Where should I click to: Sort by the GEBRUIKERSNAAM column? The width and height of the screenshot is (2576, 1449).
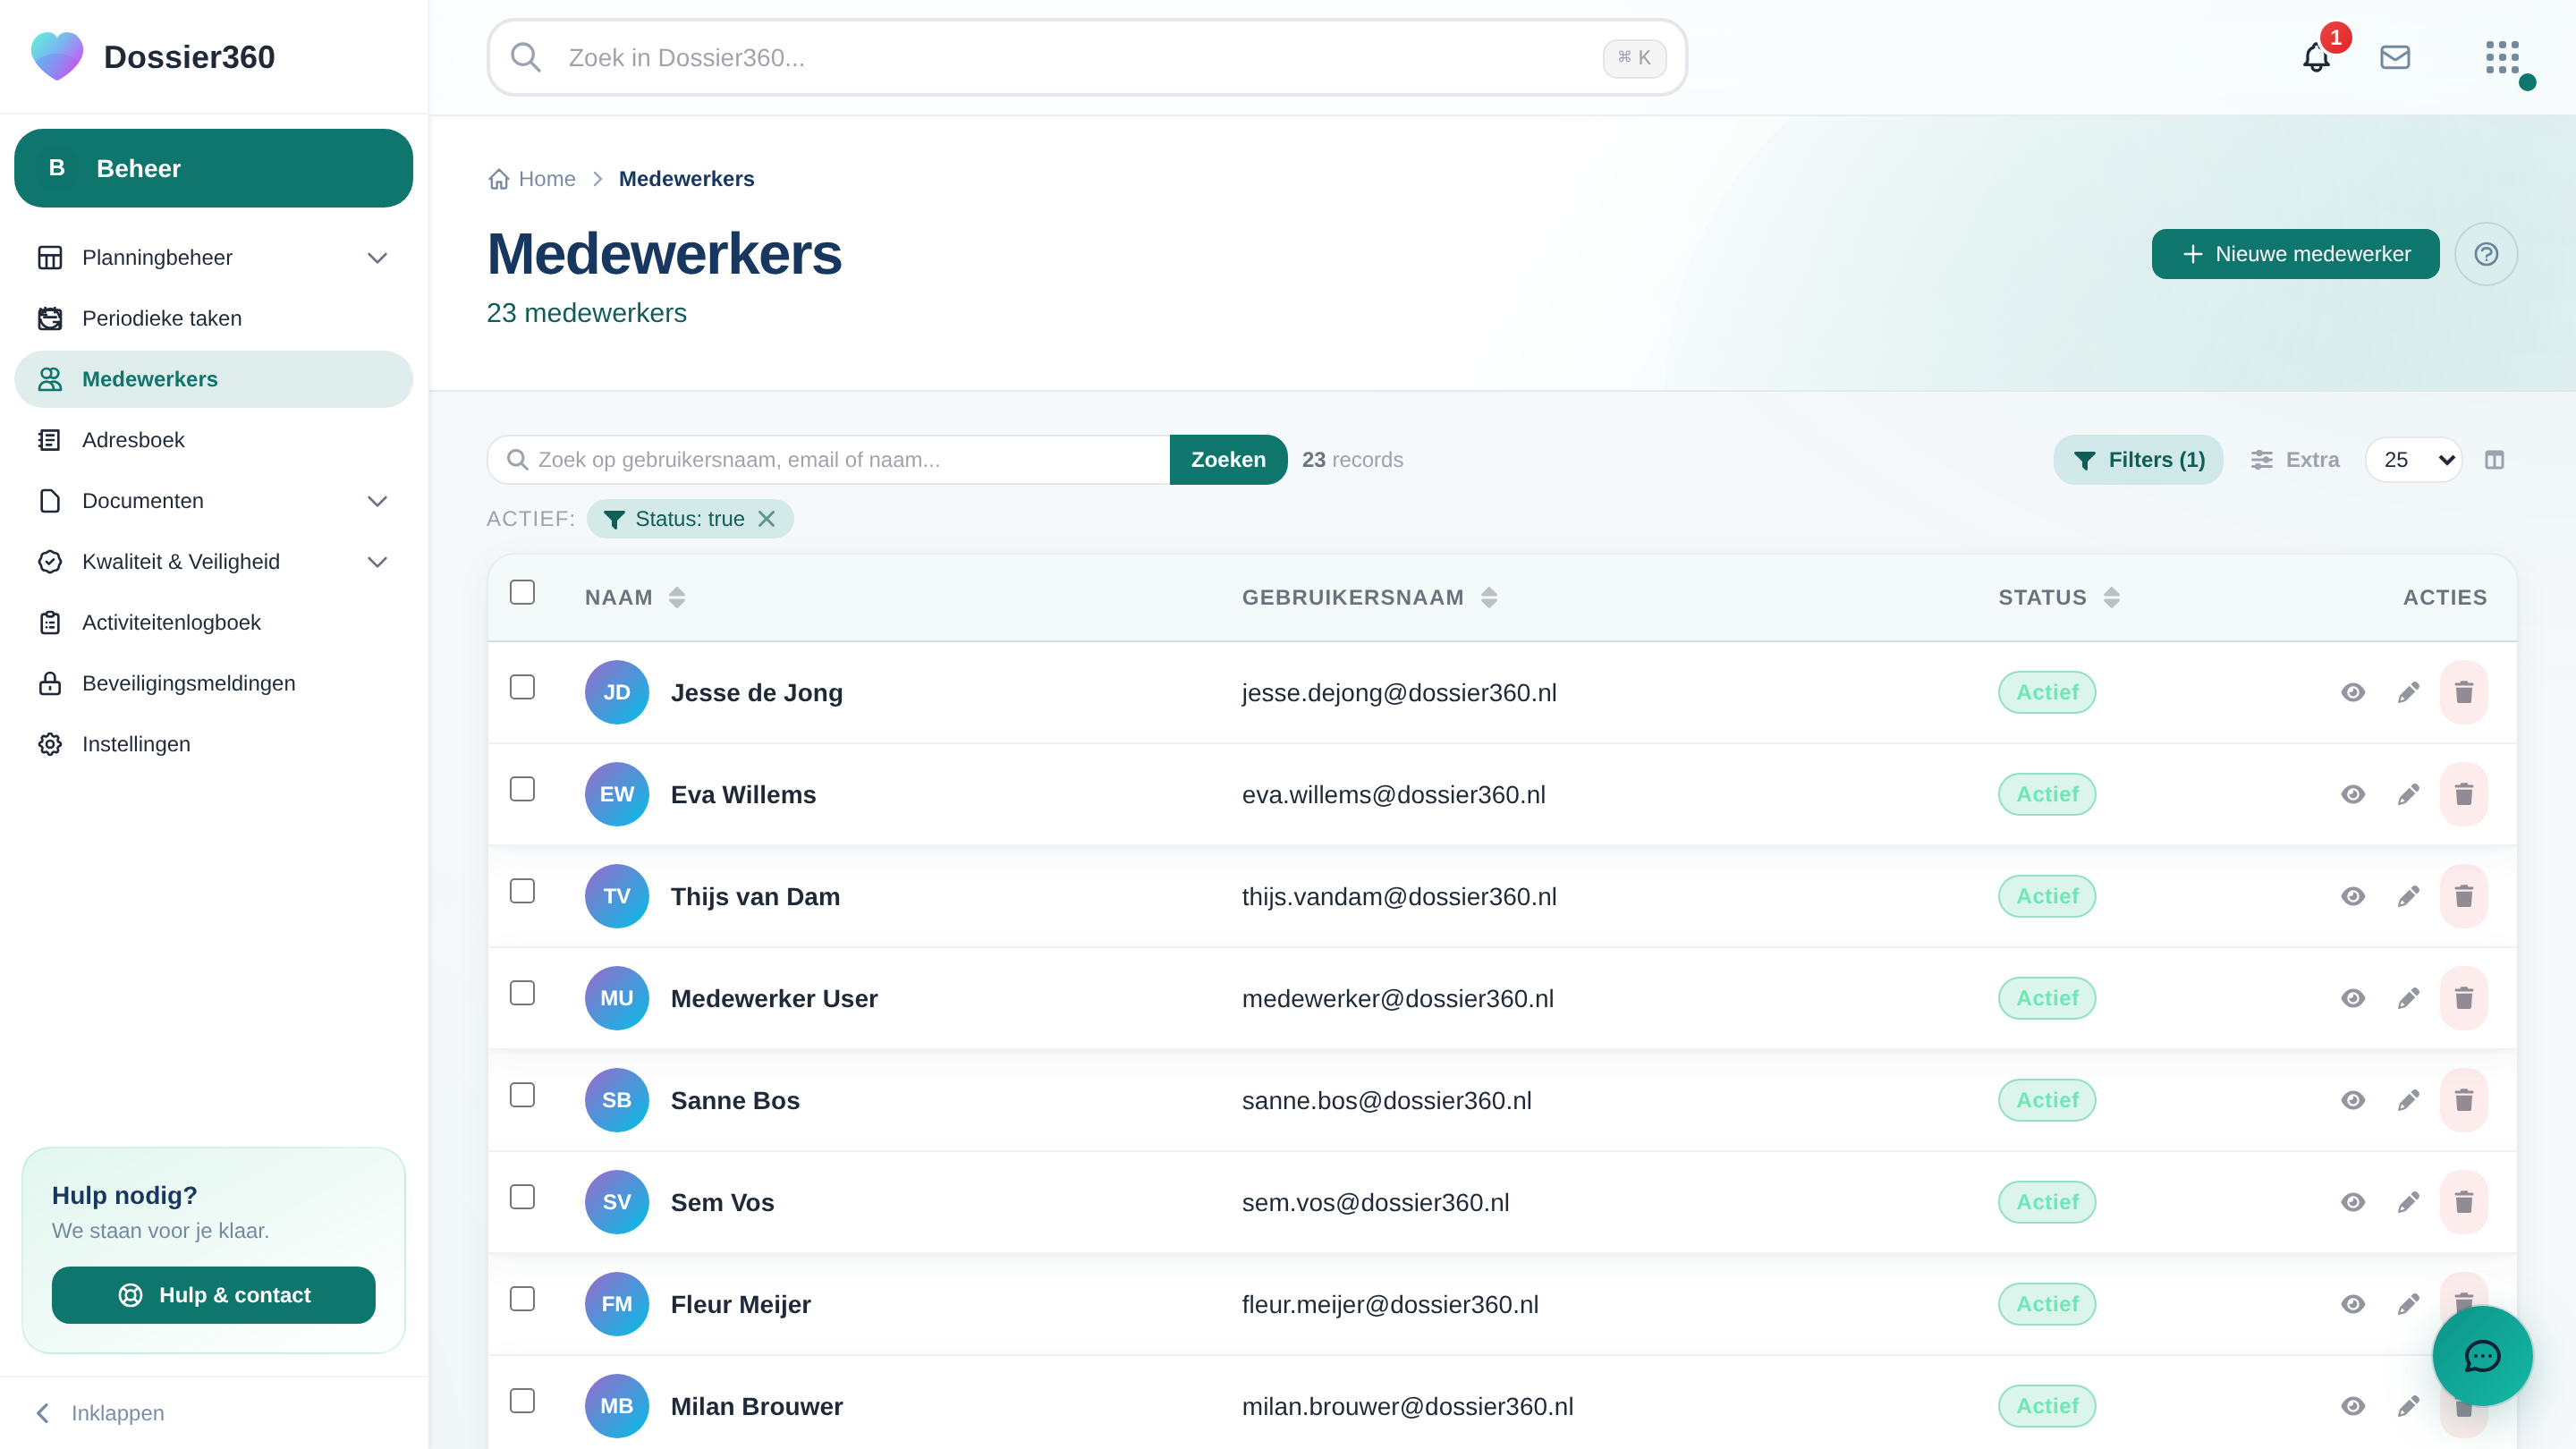pos(1369,597)
